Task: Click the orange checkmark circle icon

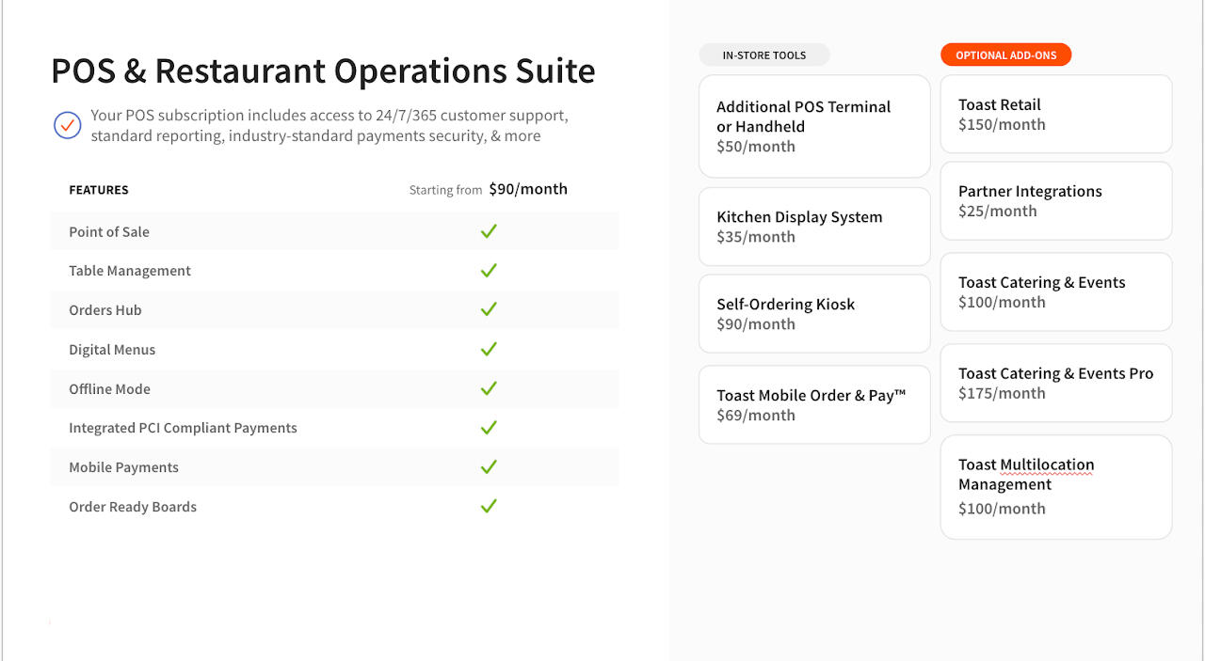Action: tap(67, 125)
